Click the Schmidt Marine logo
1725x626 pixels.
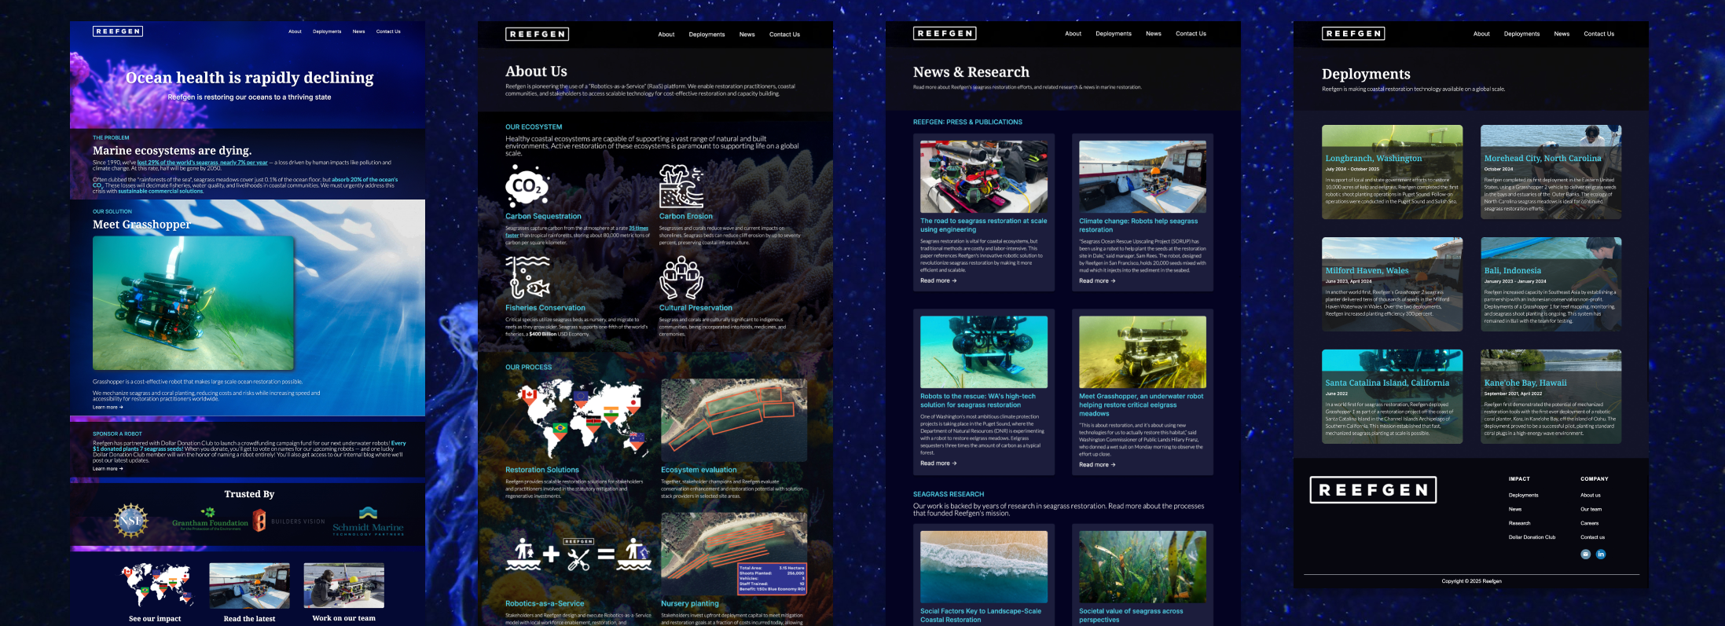[x=368, y=522]
